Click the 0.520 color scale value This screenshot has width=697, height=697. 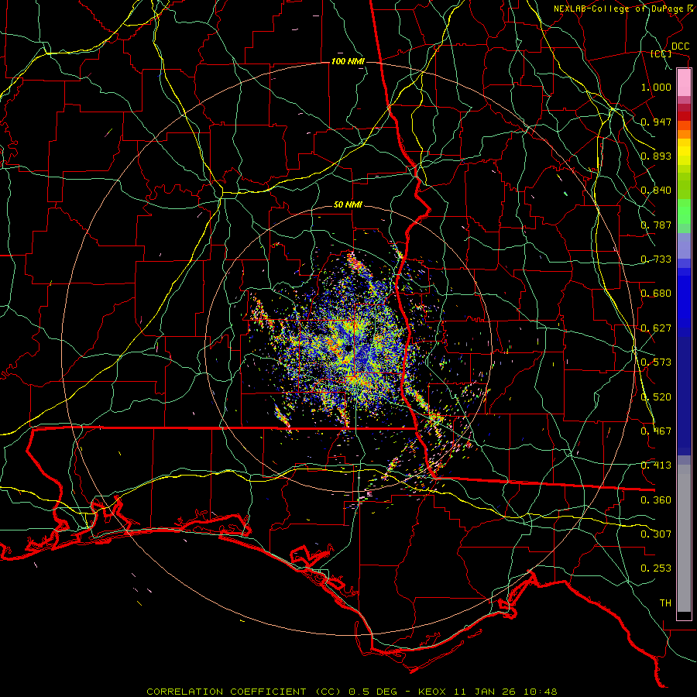(x=656, y=397)
